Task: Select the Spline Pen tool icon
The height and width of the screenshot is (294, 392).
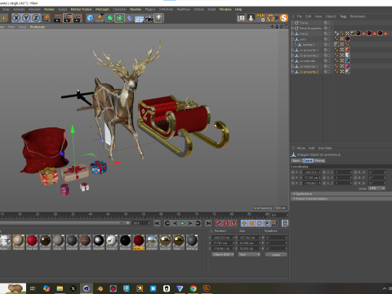Action: 100,18
